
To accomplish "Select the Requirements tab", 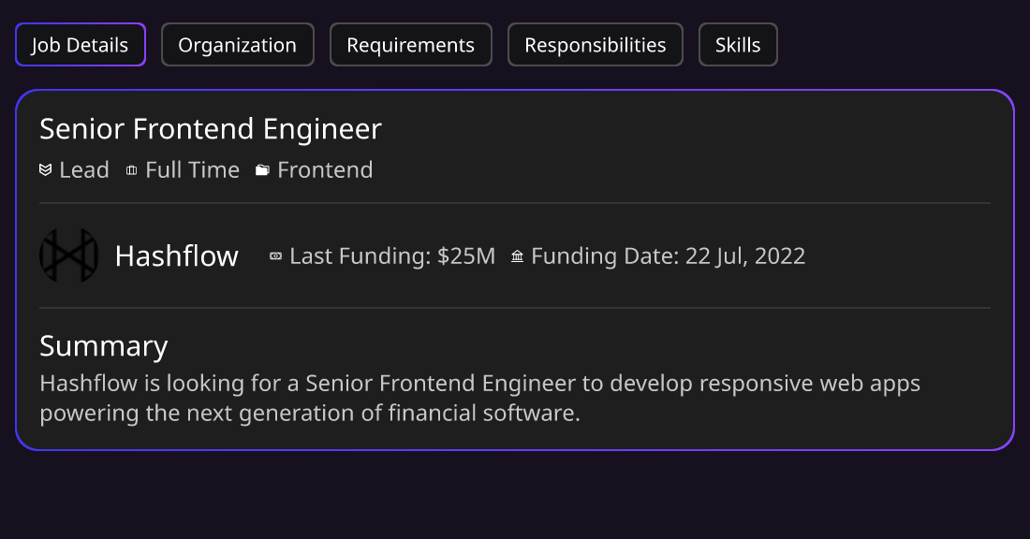I will 410,45.
